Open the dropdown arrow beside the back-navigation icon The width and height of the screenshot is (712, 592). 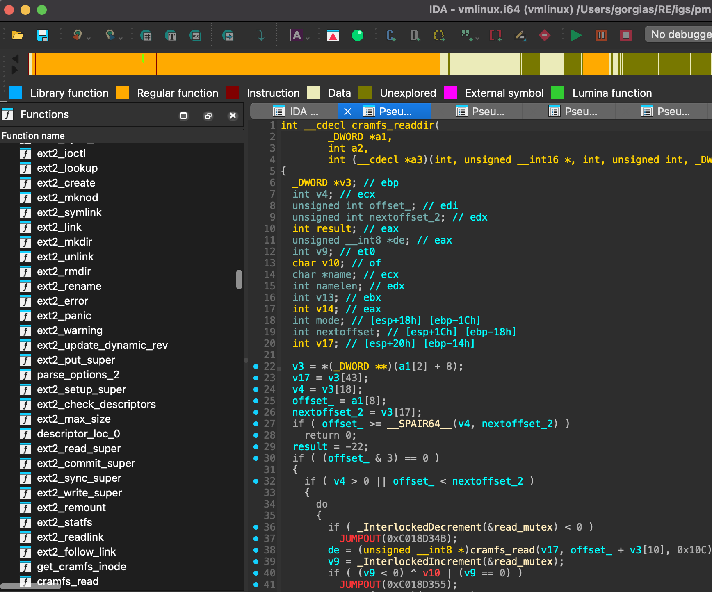(x=89, y=39)
